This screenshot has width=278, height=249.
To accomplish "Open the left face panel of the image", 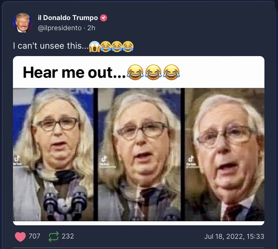I will [53, 154].
